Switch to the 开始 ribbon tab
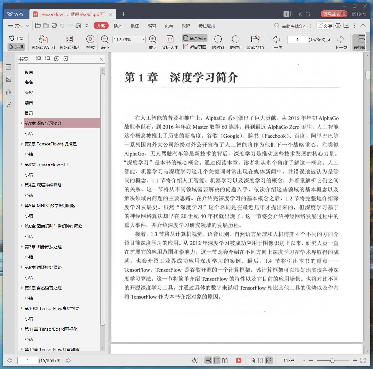The height and width of the screenshot is (369, 373). point(101,26)
